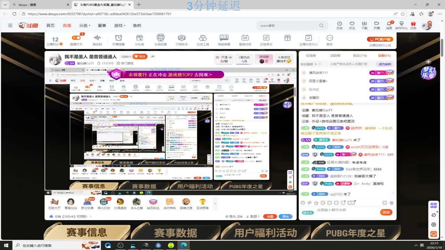The image size is (445, 250).
Task: Open the 创作中心 creator center
Action: (x=401, y=25)
